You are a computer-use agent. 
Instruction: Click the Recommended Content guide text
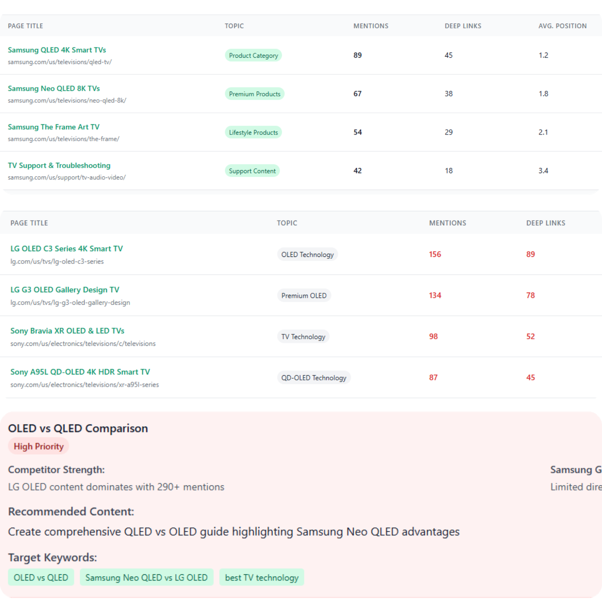pyautogui.click(x=234, y=532)
